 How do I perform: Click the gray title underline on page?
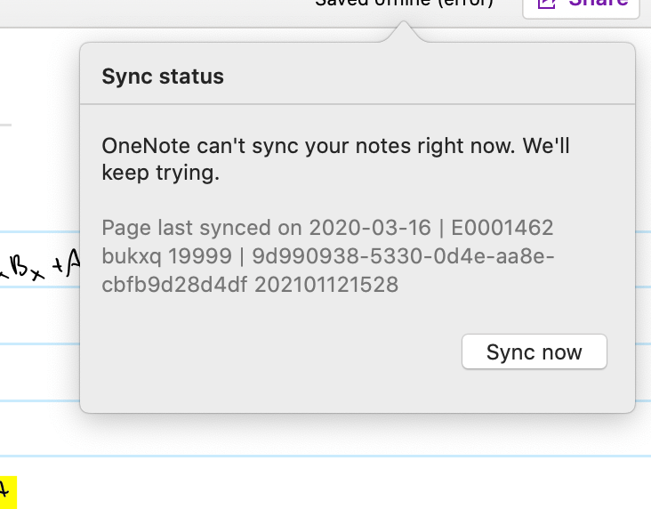pos(5,125)
